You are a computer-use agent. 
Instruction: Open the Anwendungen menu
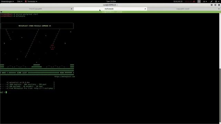coord(8,1)
